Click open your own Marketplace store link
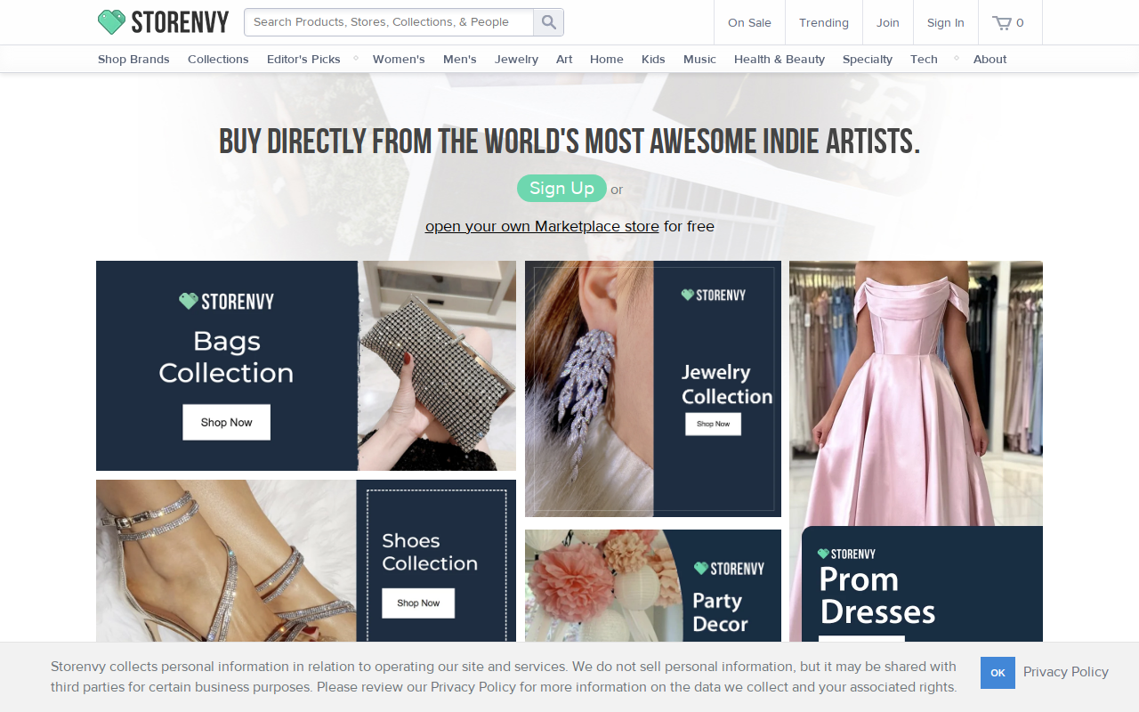This screenshot has height=712, width=1139. coord(542,226)
